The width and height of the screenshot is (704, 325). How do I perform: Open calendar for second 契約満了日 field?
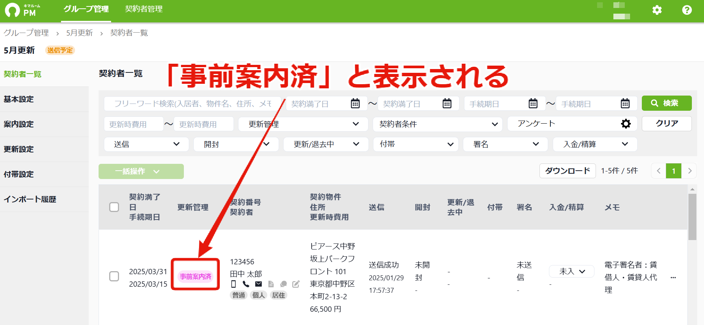[447, 103]
